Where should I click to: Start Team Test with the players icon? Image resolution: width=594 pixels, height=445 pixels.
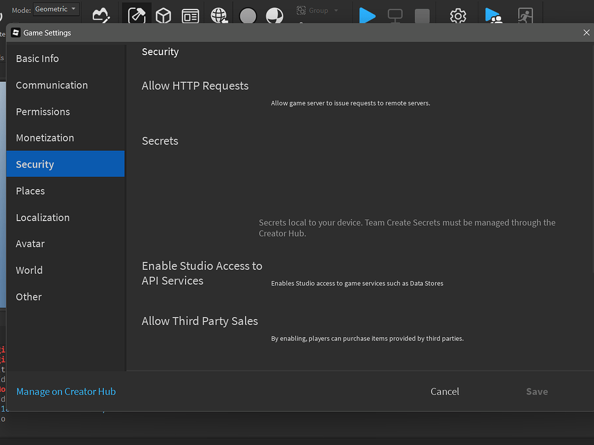click(493, 16)
